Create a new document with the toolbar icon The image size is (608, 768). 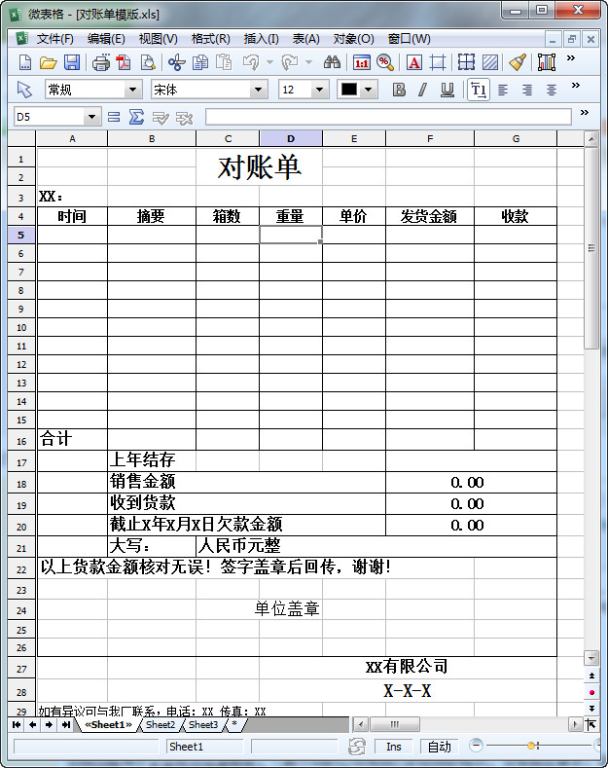point(24,62)
